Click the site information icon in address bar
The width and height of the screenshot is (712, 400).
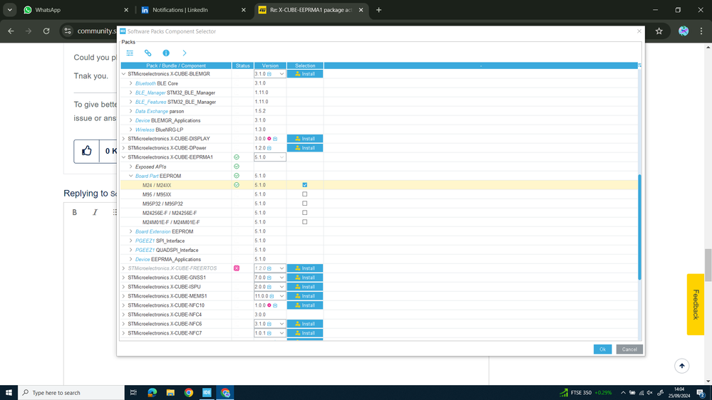68,31
